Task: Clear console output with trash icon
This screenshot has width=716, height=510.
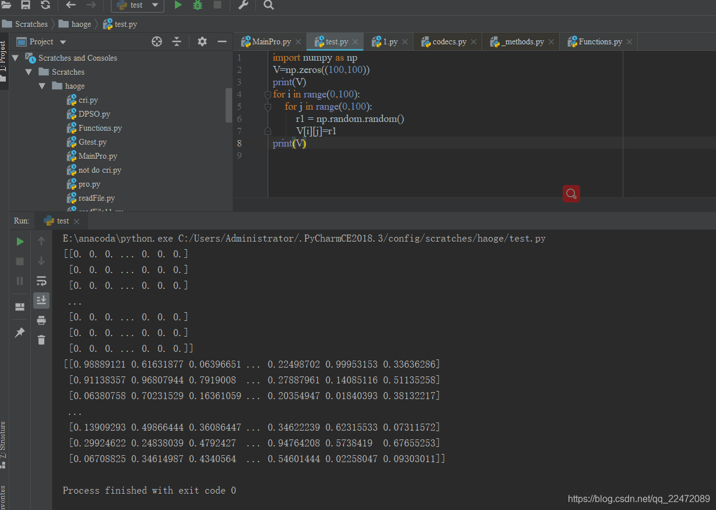Action: (x=41, y=340)
